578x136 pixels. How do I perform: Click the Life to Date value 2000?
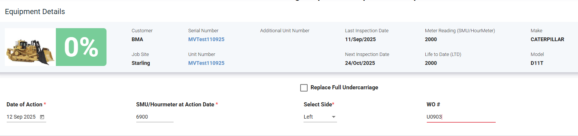click(x=431, y=63)
